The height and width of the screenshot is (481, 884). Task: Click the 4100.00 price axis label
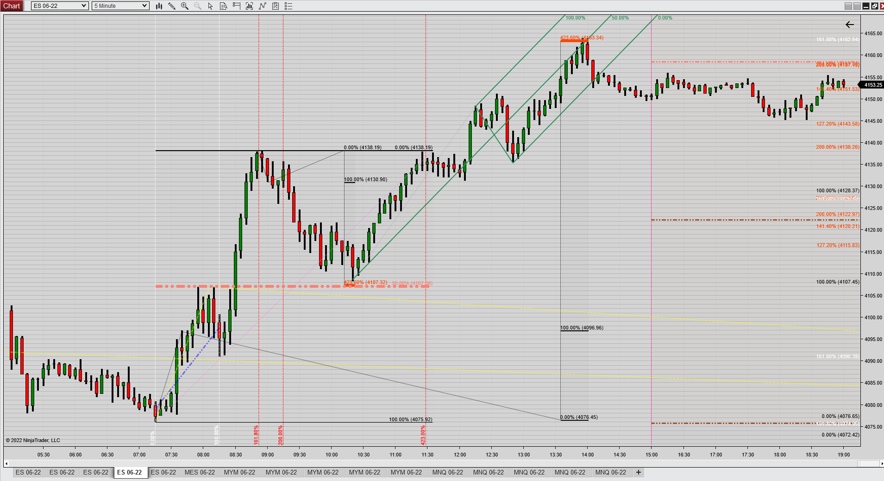coord(873,317)
